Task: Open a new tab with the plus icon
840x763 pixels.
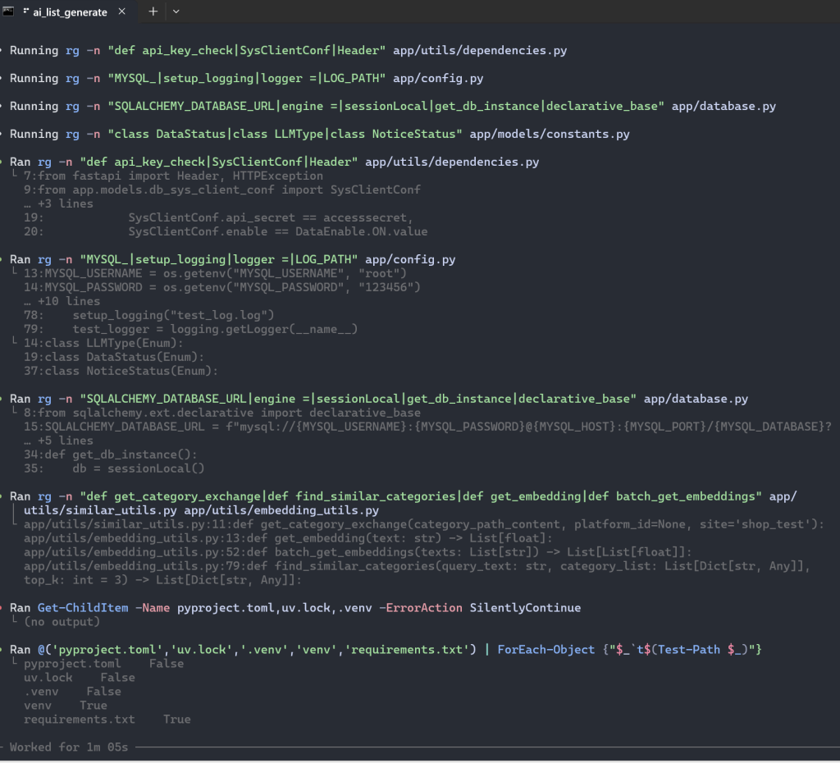Action: 153,11
